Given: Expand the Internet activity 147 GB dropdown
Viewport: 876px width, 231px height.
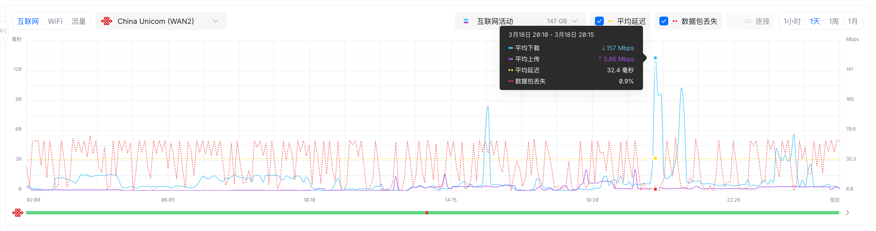Looking at the screenshot, I should tap(574, 21).
